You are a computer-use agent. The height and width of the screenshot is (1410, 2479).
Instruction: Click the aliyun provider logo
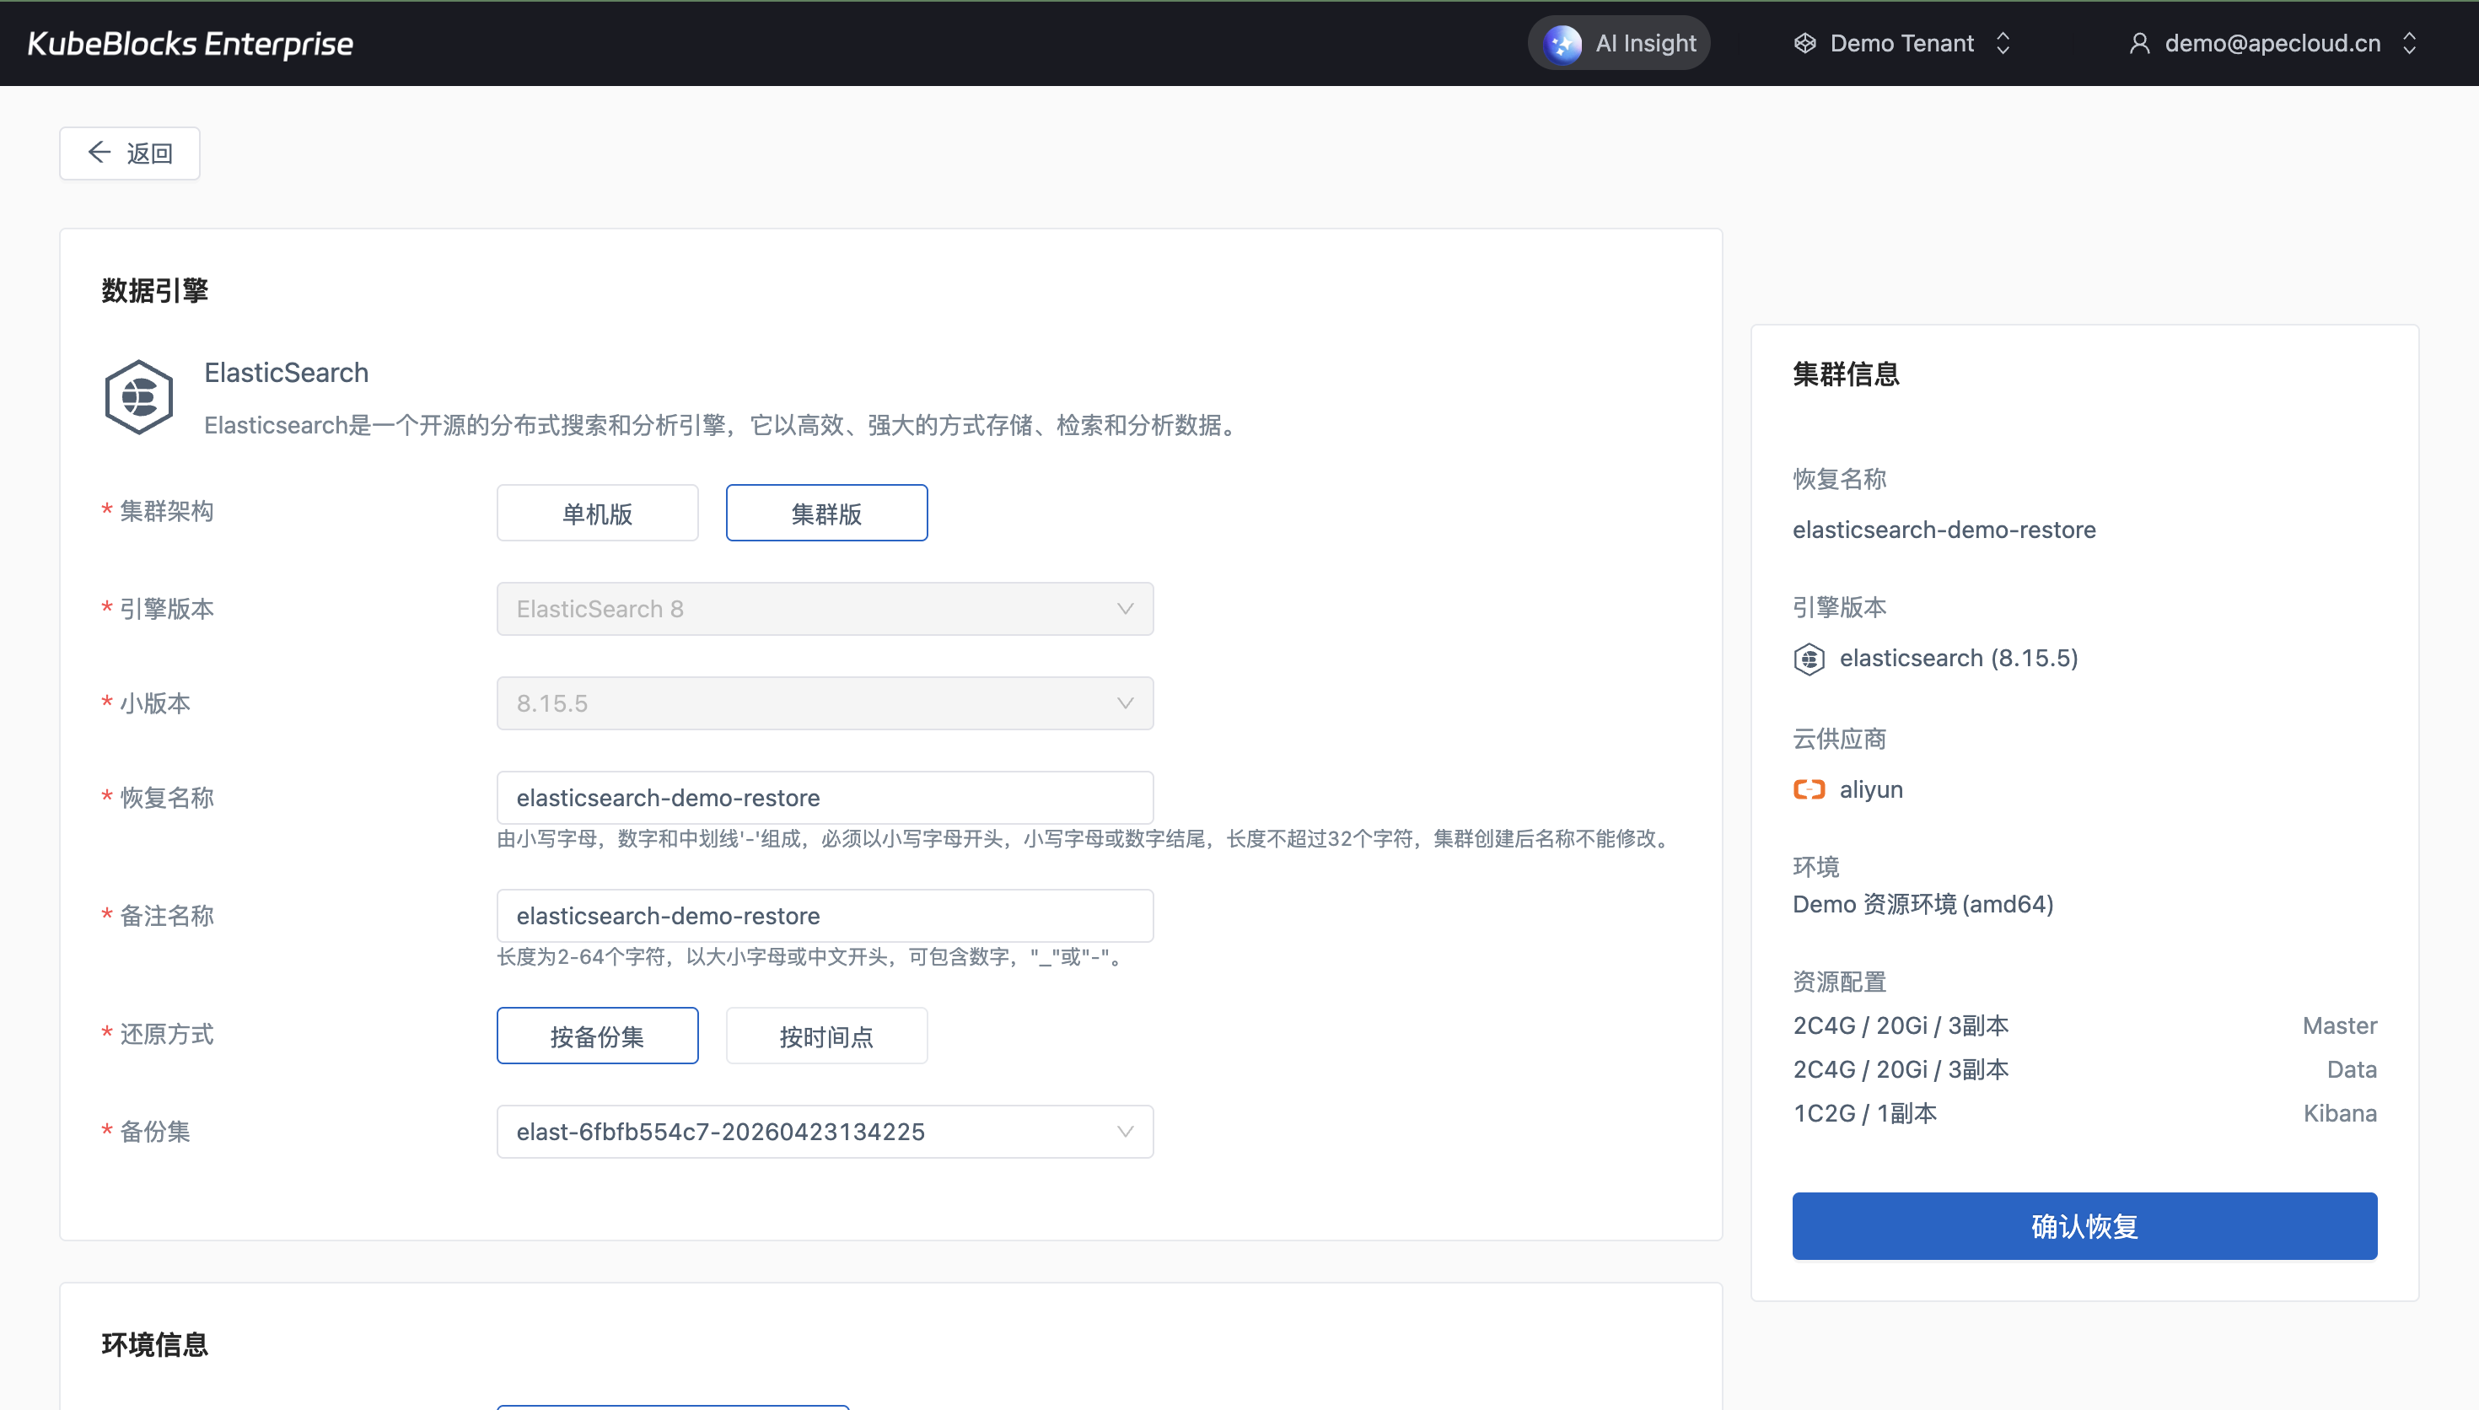[1808, 789]
